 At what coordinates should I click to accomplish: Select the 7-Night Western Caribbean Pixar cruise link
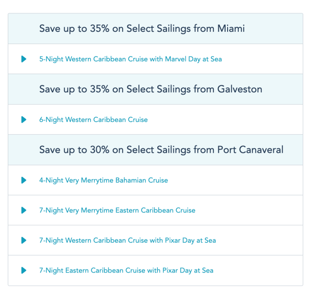[x=127, y=240]
